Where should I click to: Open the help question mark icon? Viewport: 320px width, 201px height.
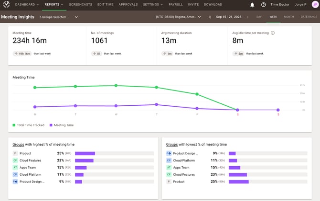pos(263,5)
